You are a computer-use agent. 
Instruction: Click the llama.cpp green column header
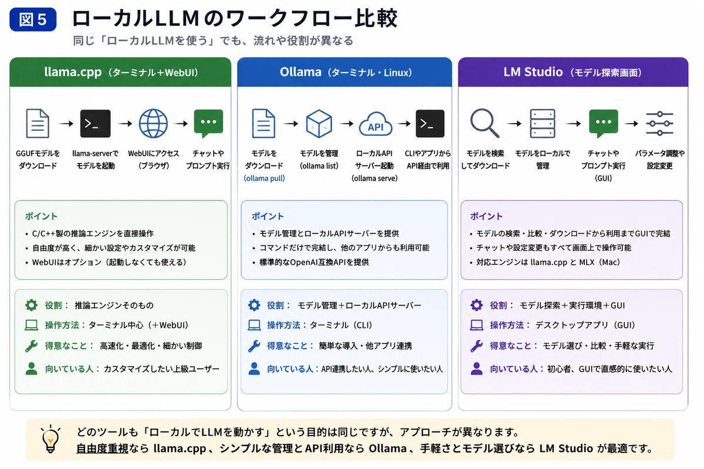pyautogui.click(x=121, y=72)
